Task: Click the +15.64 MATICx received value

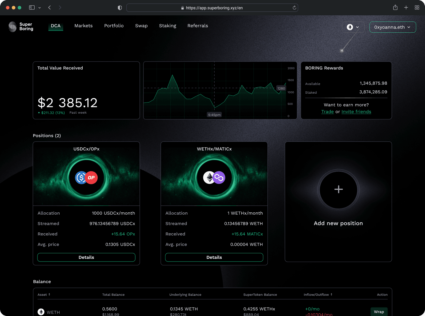Action: coord(247,234)
